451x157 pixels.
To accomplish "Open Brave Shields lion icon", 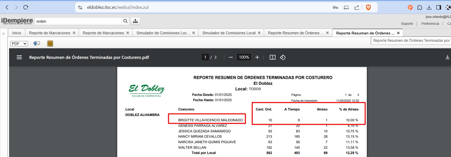I will (x=368, y=7).
